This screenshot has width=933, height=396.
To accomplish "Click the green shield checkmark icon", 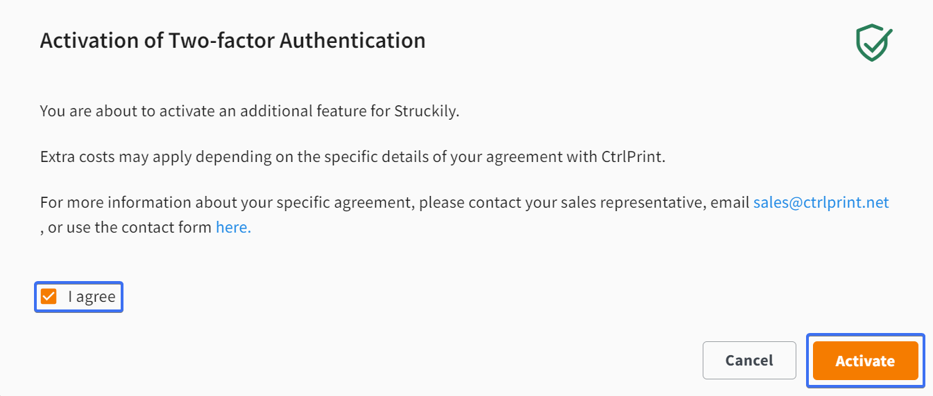I will (x=873, y=43).
